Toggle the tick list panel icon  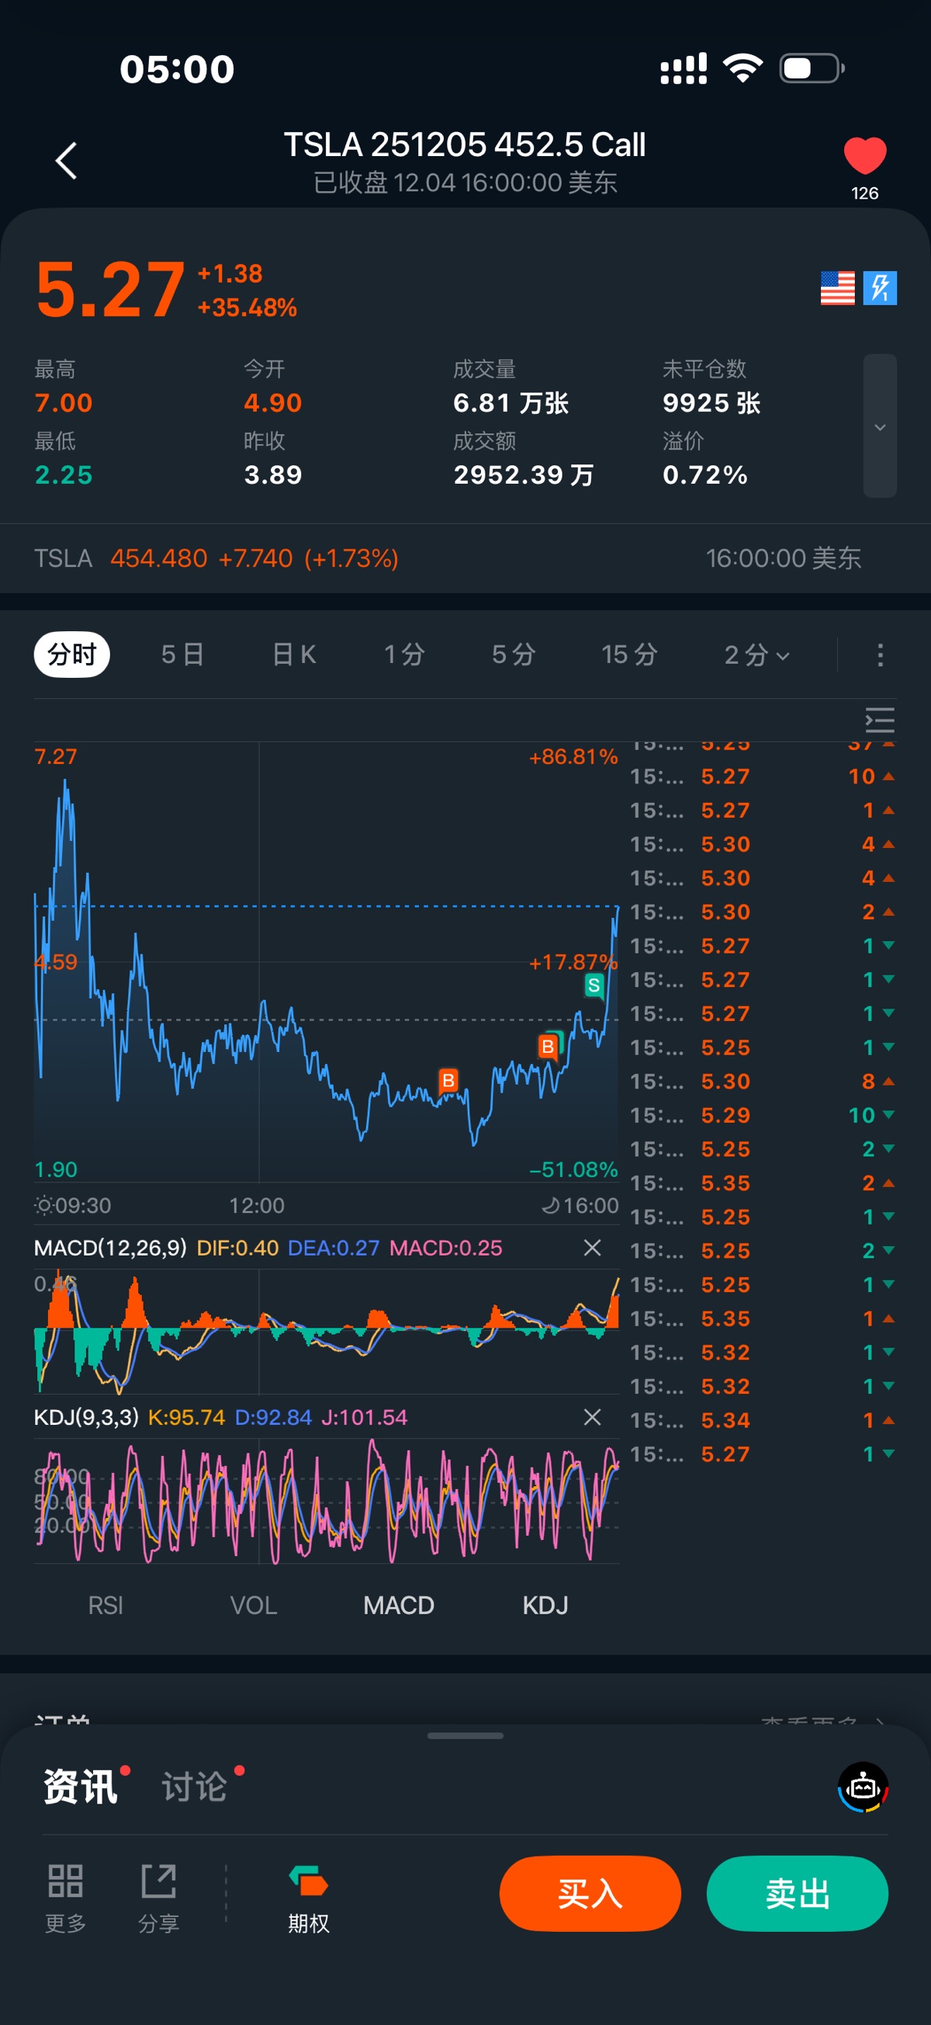pyautogui.click(x=879, y=720)
